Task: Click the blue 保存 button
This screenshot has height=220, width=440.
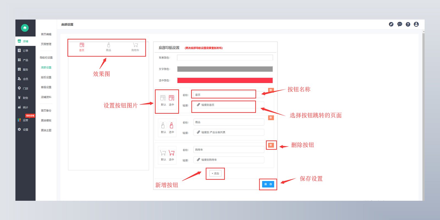Action: pyautogui.click(x=268, y=184)
